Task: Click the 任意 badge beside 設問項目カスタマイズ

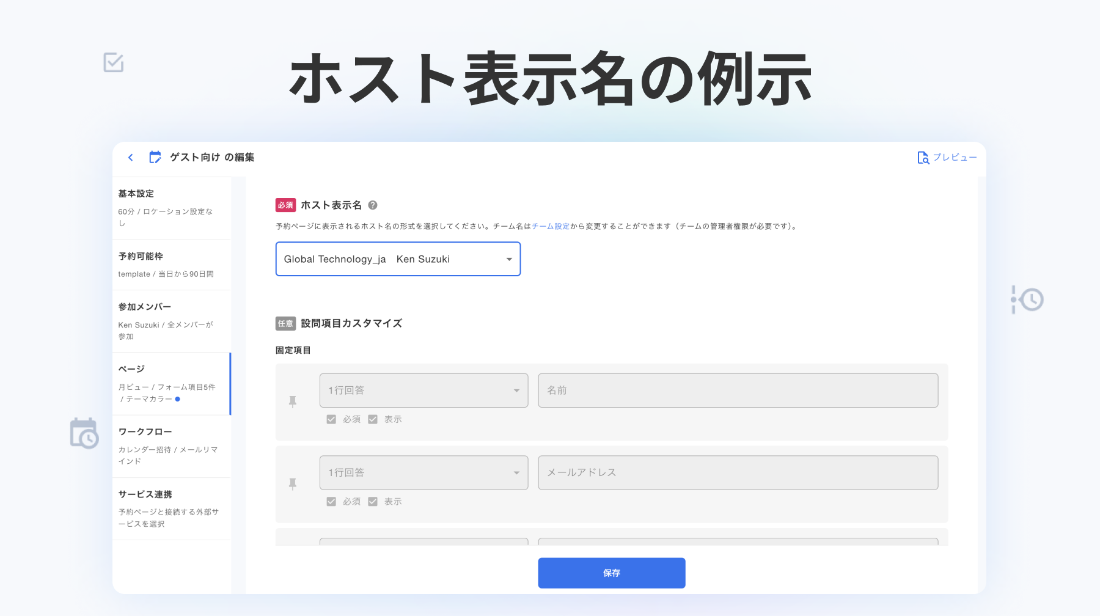Action: point(285,324)
